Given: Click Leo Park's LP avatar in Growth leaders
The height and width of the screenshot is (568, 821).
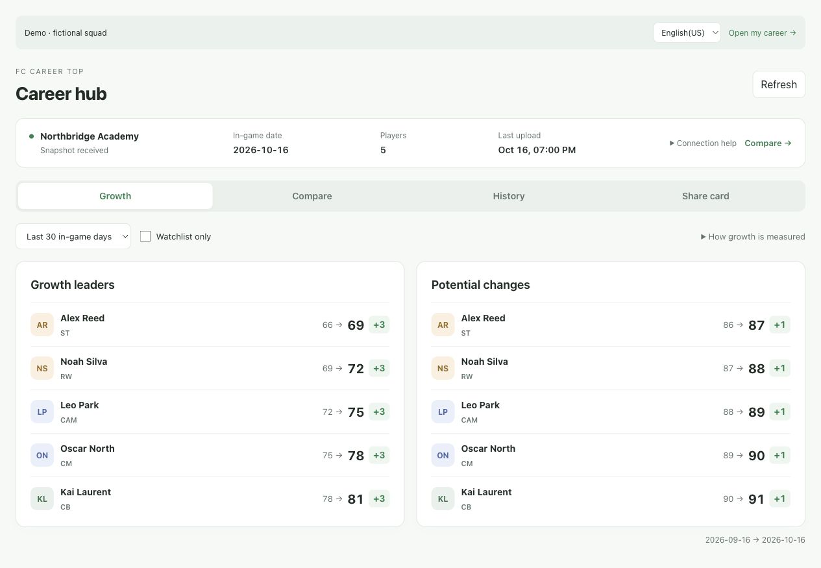Looking at the screenshot, I should coord(42,412).
